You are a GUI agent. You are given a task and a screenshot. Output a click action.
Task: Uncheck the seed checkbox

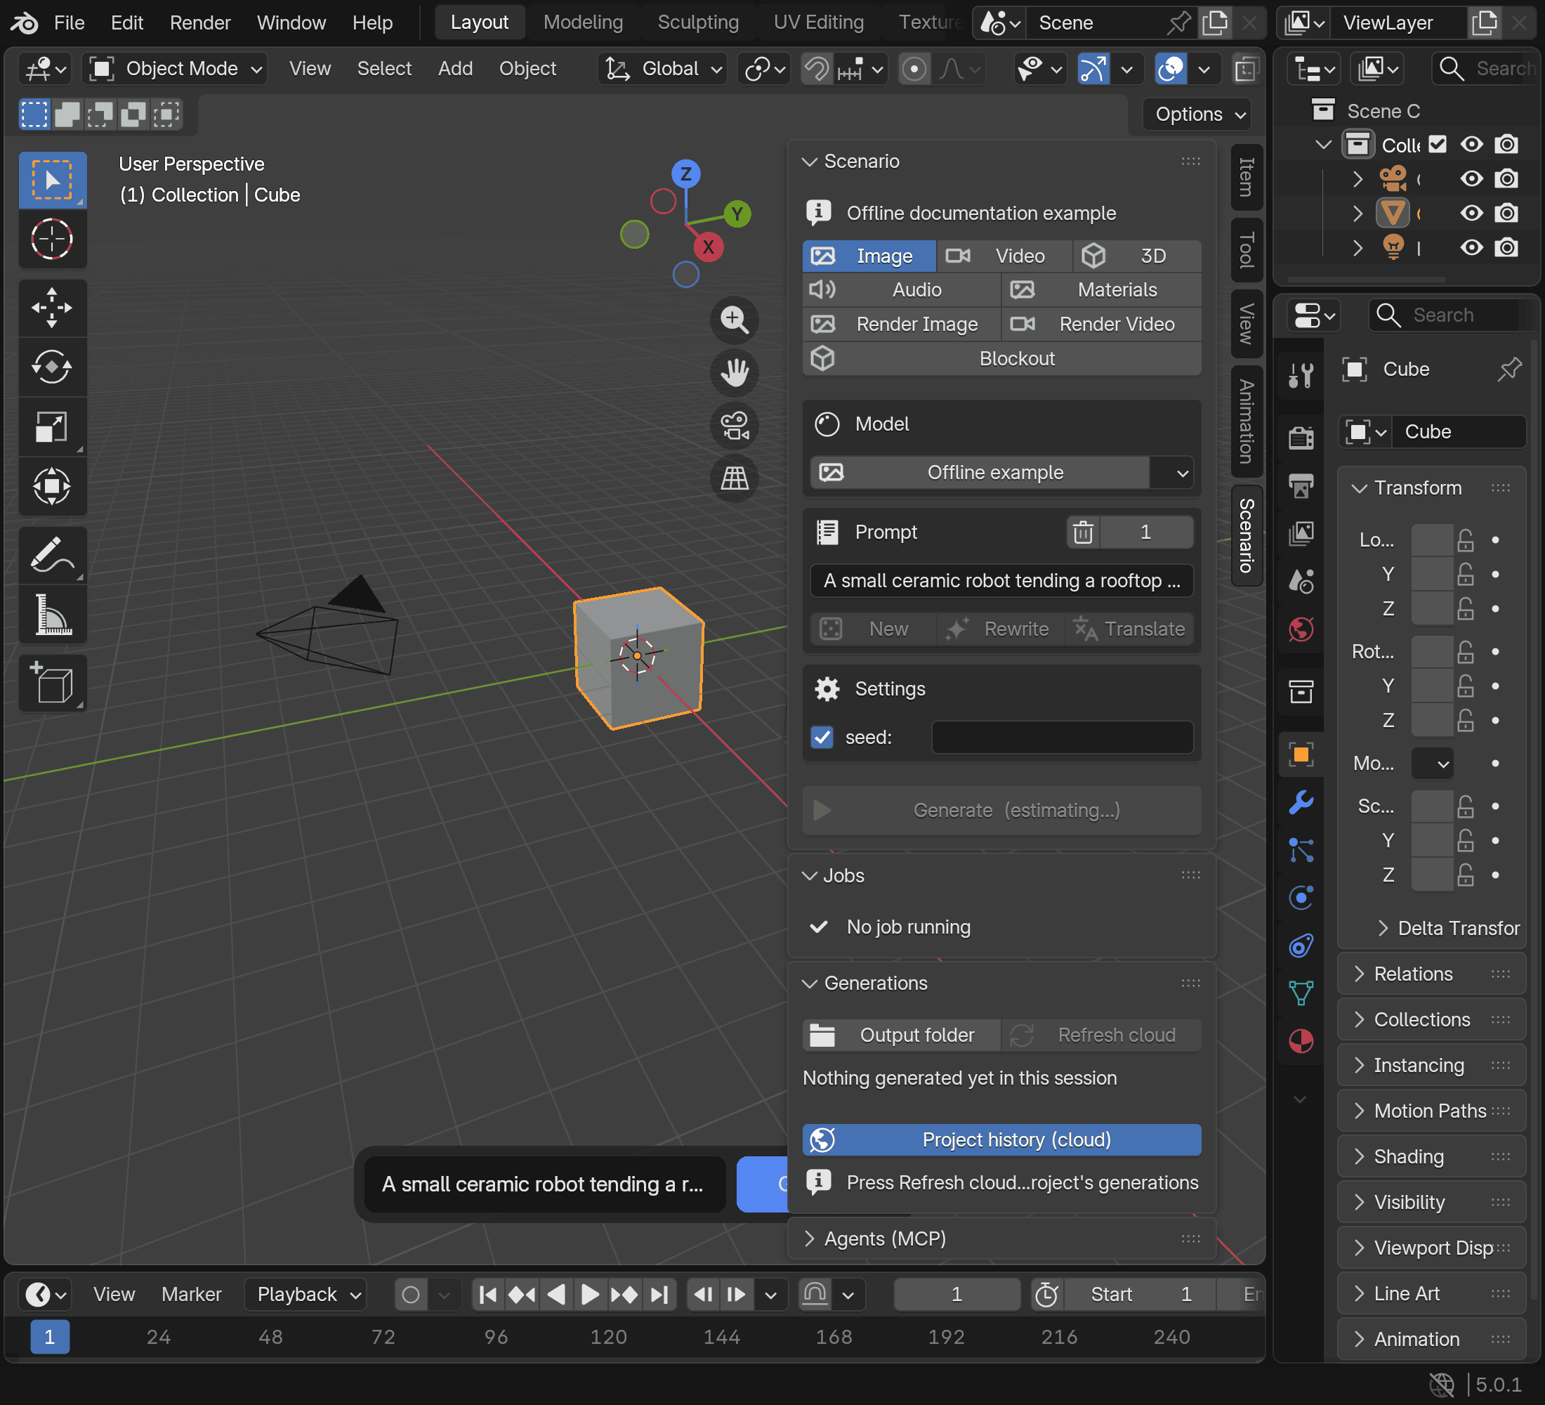point(822,738)
